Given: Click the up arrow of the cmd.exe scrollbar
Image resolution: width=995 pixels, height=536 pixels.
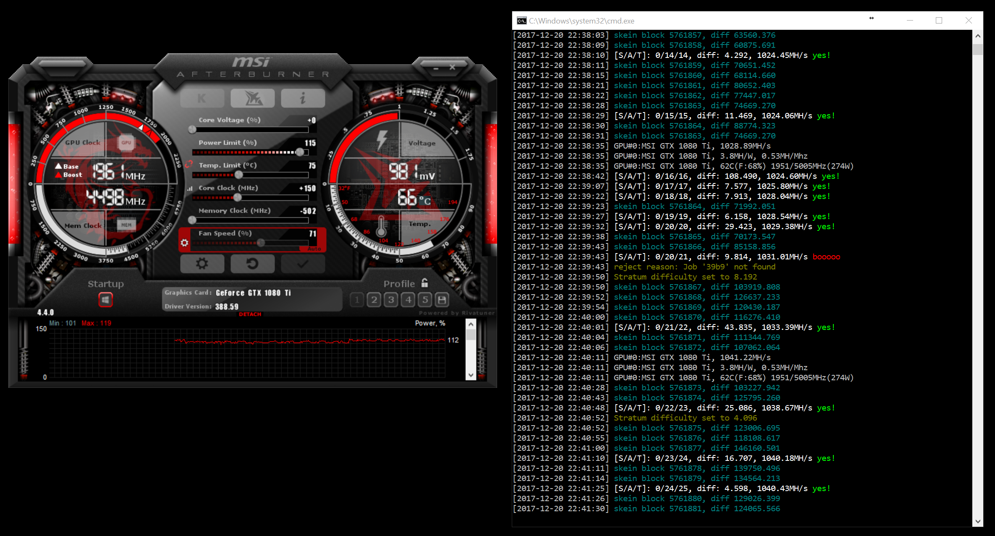Looking at the screenshot, I should pyautogui.click(x=978, y=36).
